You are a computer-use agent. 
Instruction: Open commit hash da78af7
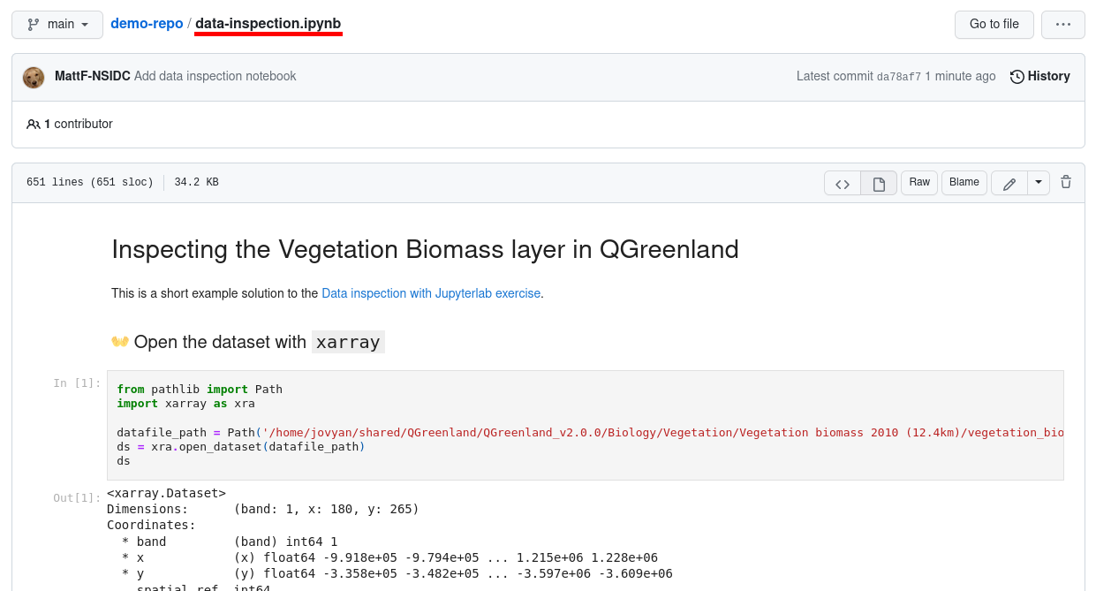899,77
